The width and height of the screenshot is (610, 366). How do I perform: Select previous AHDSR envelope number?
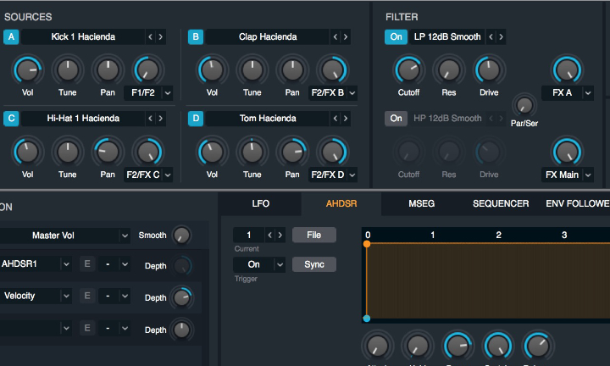[x=270, y=235]
